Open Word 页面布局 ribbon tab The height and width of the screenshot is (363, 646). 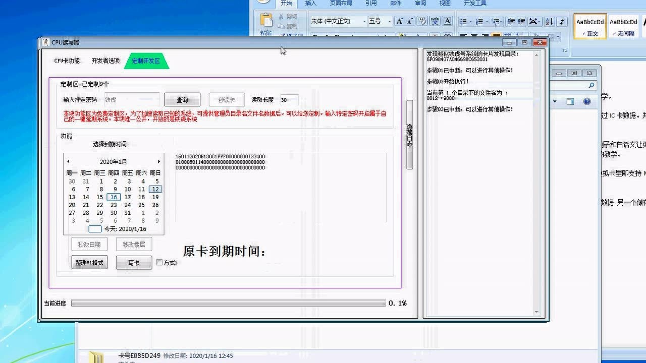click(341, 3)
